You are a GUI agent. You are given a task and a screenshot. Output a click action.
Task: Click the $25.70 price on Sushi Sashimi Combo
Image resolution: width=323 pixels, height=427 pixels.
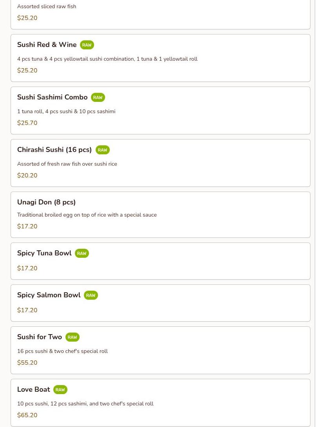coord(27,123)
